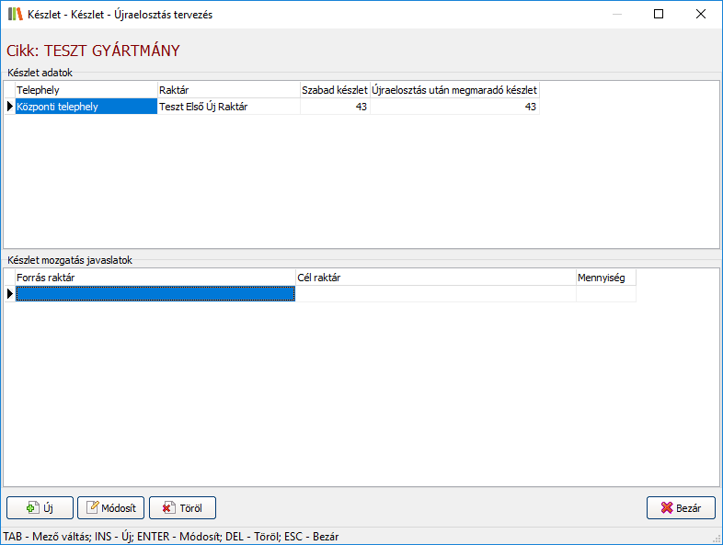
Task: Click the Szabad készlet column header
Action: [x=335, y=90]
